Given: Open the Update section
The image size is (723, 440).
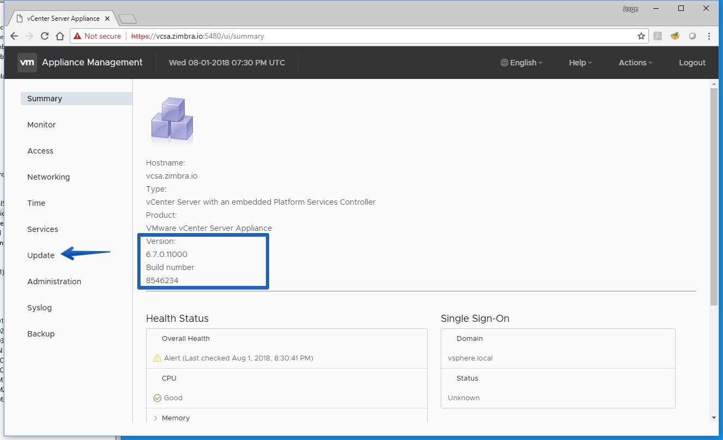Looking at the screenshot, I should pyautogui.click(x=41, y=255).
